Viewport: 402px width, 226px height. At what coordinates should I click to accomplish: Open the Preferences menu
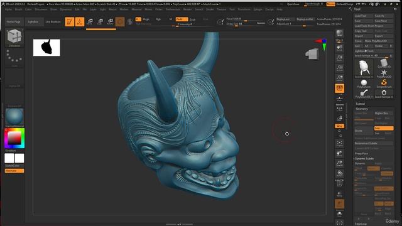tap(173, 9)
